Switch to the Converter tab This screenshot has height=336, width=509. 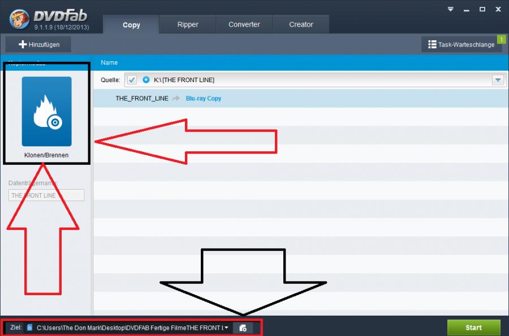(x=244, y=24)
